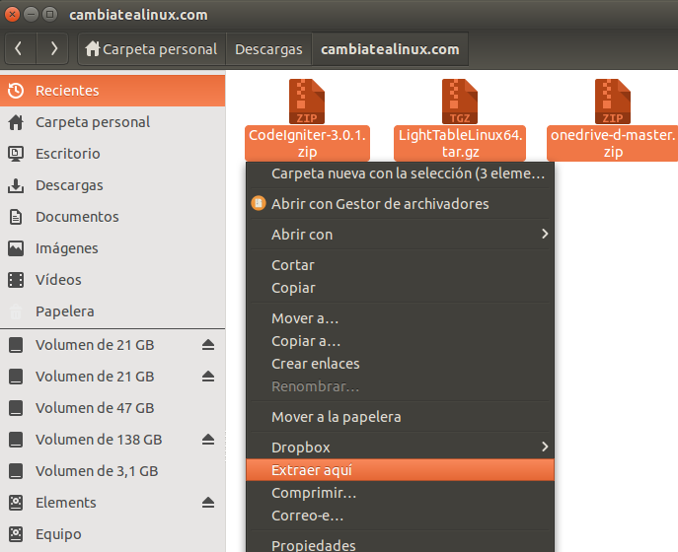
Task: Close the file manager window
Action: click(x=12, y=15)
